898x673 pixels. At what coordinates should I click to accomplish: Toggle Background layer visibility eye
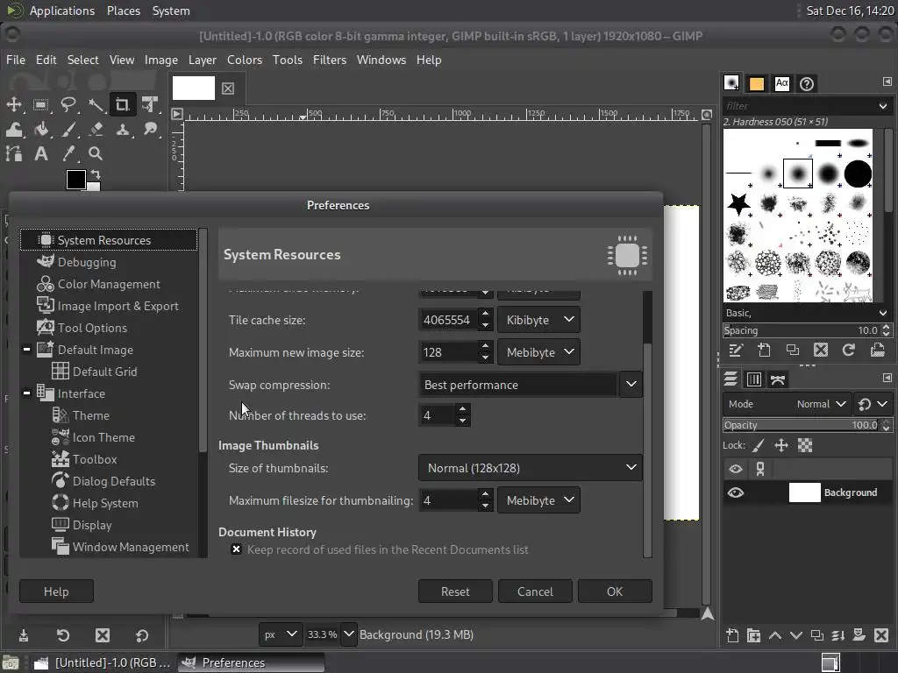click(736, 492)
